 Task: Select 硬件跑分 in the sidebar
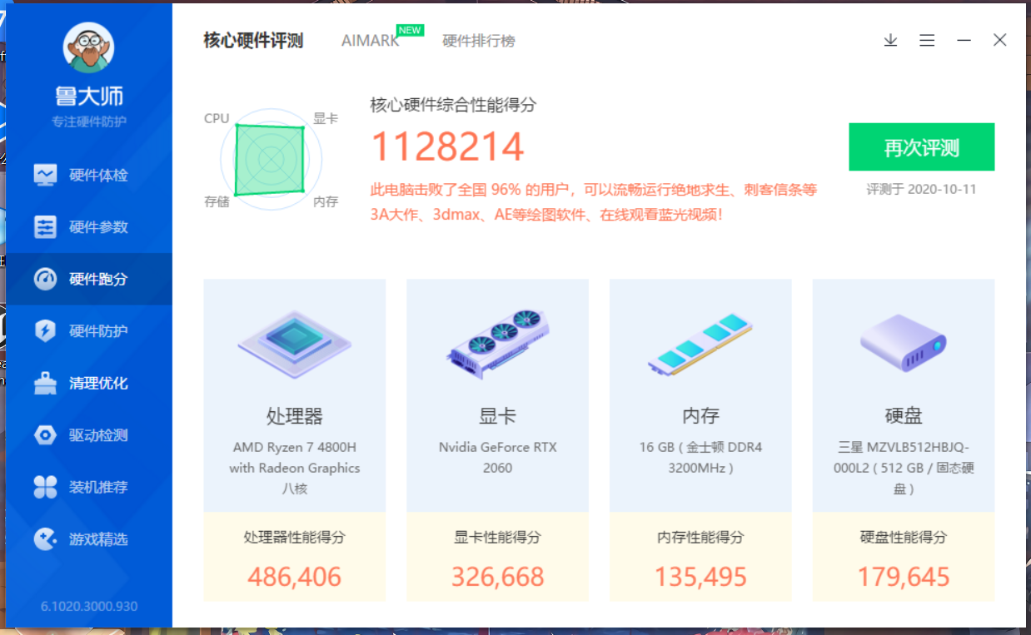(89, 279)
